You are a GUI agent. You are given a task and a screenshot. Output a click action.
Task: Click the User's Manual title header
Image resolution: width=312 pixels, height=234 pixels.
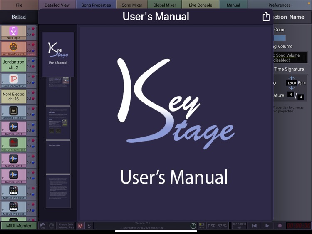(156, 16)
